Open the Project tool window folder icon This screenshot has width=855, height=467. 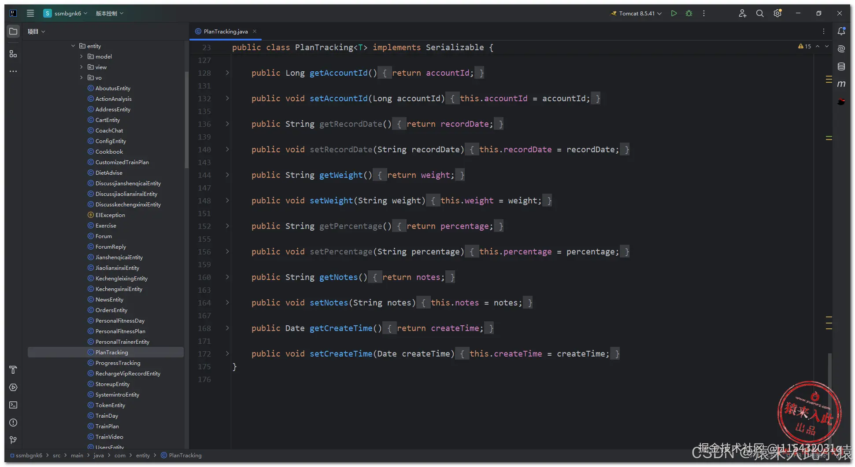13,31
